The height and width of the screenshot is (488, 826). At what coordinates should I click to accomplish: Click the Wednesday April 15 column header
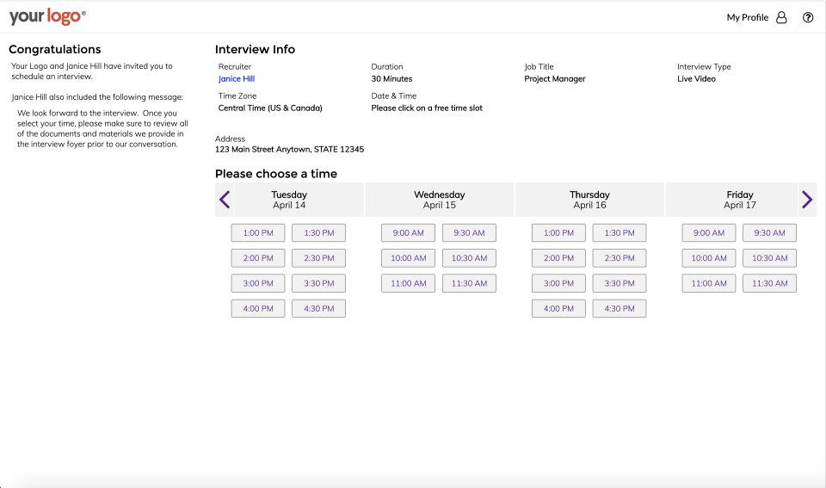coord(440,200)
